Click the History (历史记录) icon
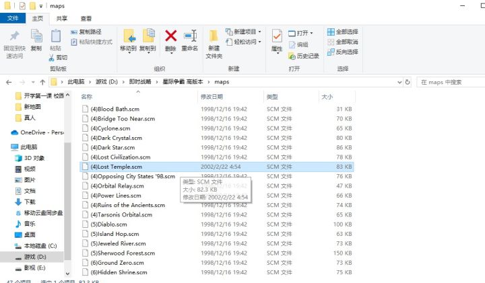The height and width of the screenshot is (283, 485). point(292,56)
